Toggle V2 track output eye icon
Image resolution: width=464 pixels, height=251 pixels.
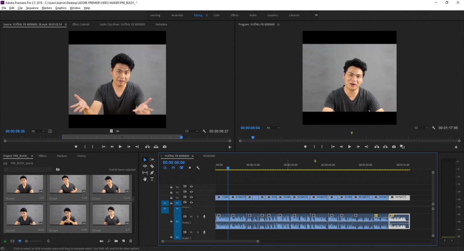point(191,197)
